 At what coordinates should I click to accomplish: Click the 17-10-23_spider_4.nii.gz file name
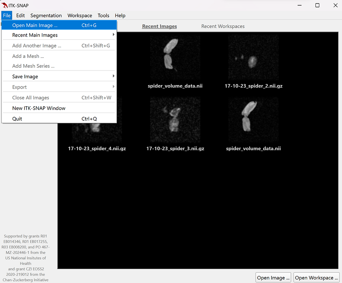(x=97, y=148)
